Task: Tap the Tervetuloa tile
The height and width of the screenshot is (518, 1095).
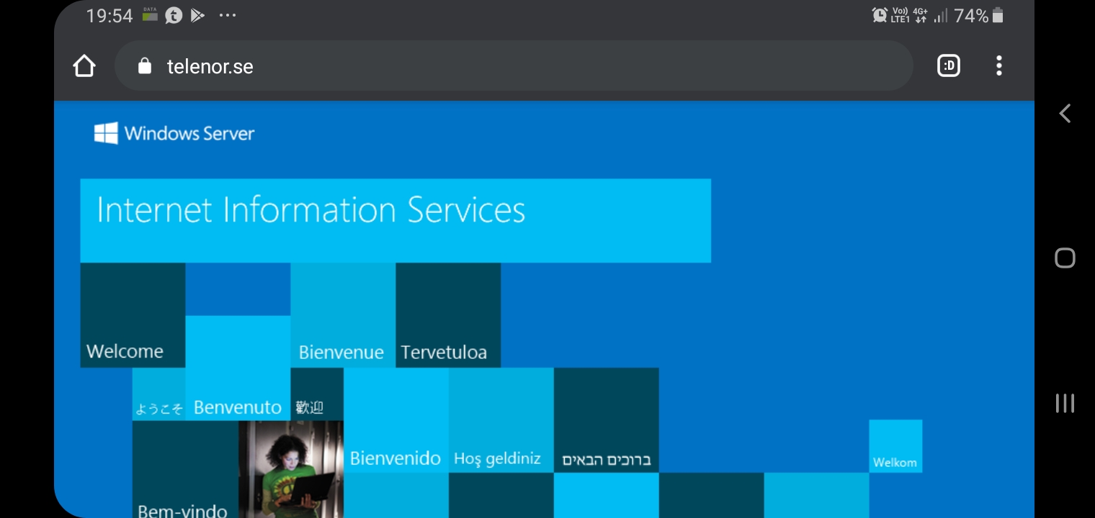Action: tap(448, 315)
